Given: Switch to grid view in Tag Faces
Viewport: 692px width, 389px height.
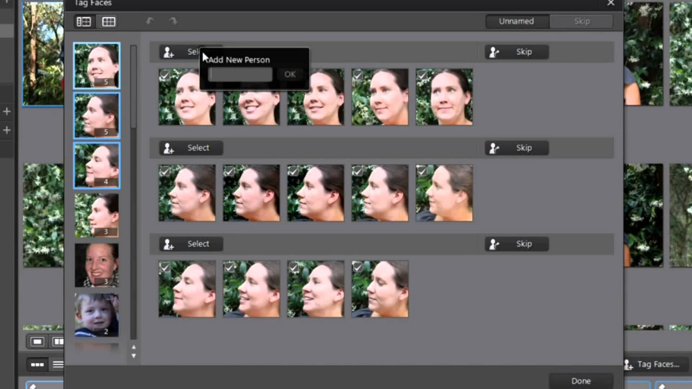Looking at the screenshot, I should (x=109, y=22).
